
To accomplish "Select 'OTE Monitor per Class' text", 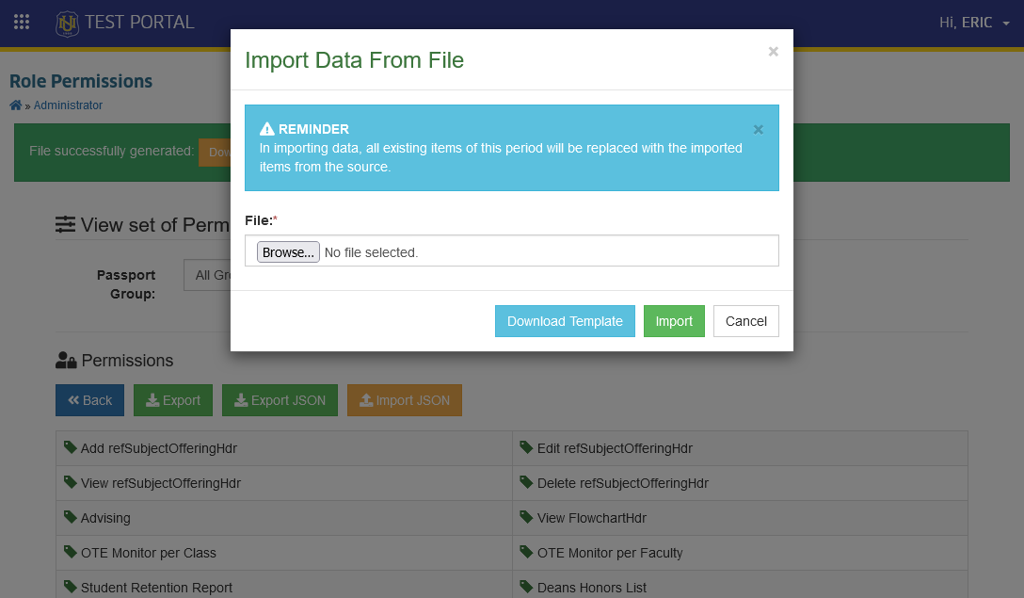I will pos(149,553).
